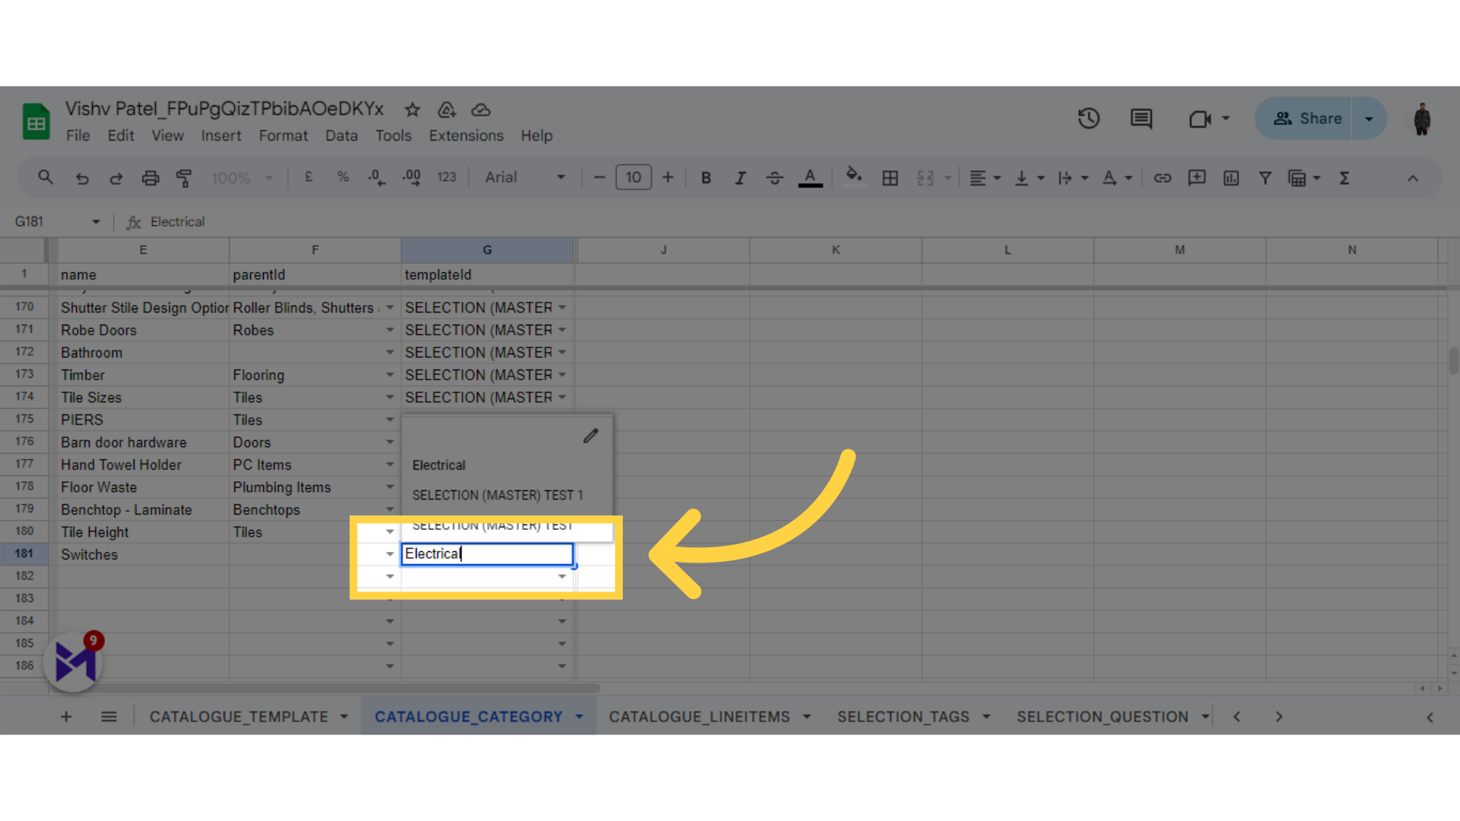Edit dropdown rules pencil icon
The width and height of the screenshot is (1460, 821).
pyautogui.click(x=591, y=436)
